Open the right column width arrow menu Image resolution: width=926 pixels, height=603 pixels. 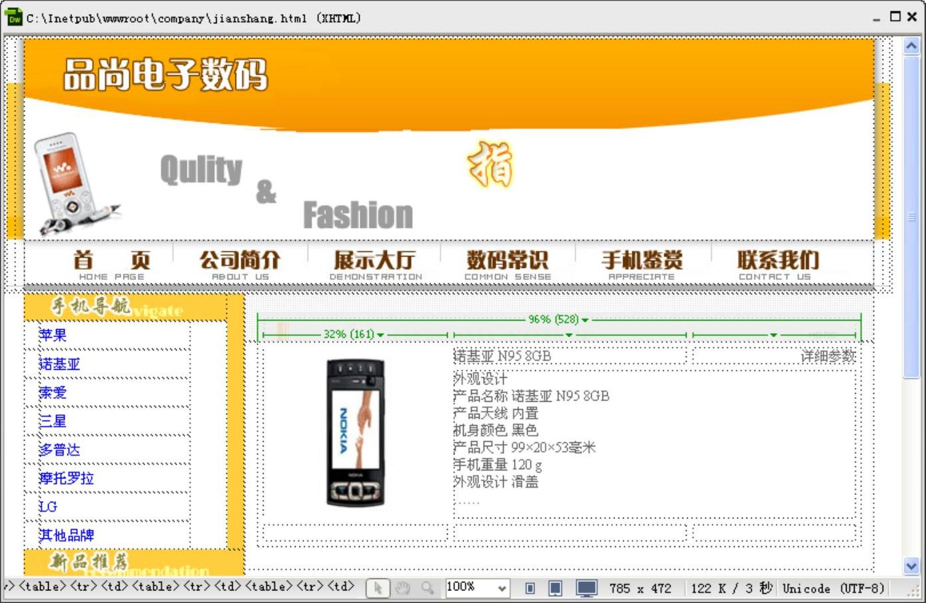coord(773,334)
